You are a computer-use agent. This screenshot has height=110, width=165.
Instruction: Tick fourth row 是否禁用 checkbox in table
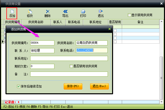click(x=115, y=42)
